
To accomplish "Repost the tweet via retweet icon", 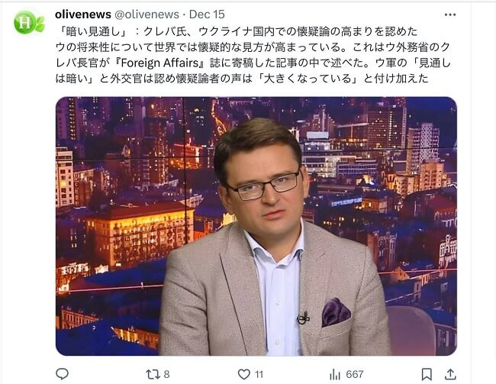I will point(153,375).
